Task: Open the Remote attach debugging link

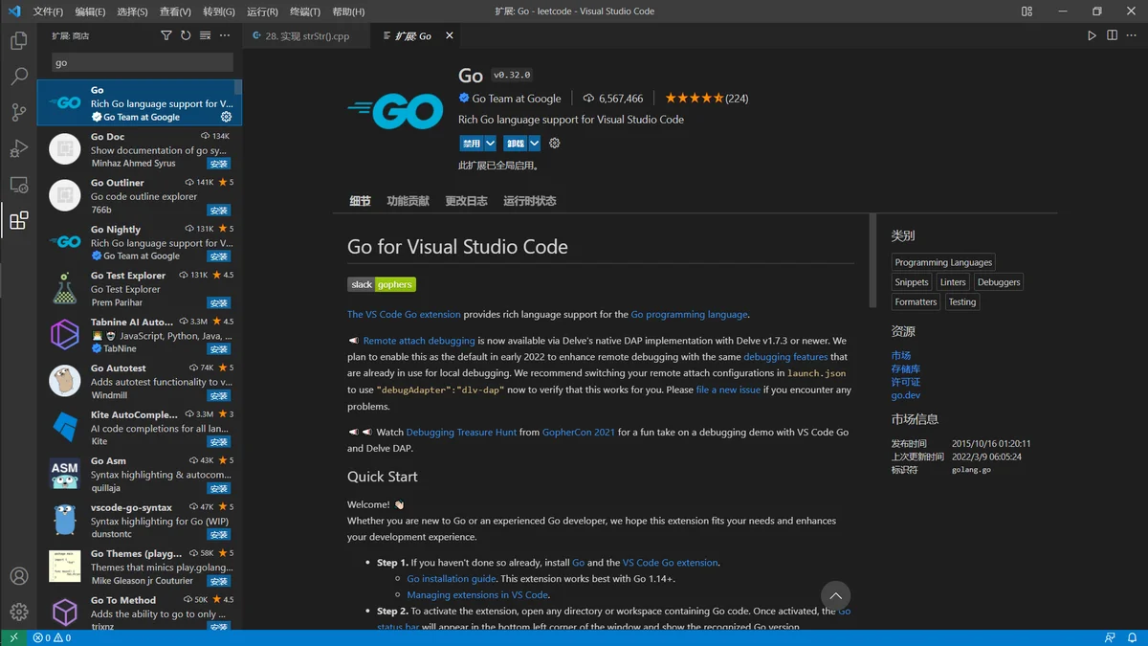Action: tap(419, 341)
